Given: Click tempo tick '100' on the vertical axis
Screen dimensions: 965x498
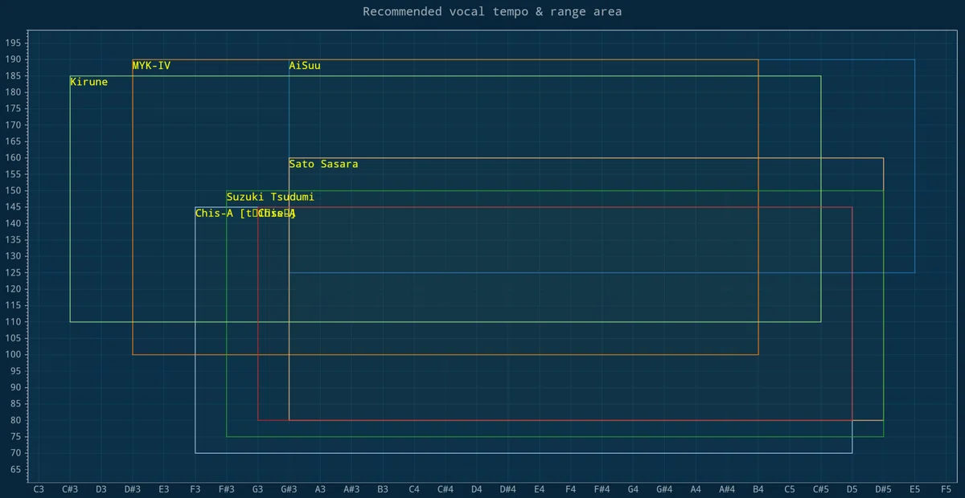Looking at the screenshot, I should coord(14,355).
